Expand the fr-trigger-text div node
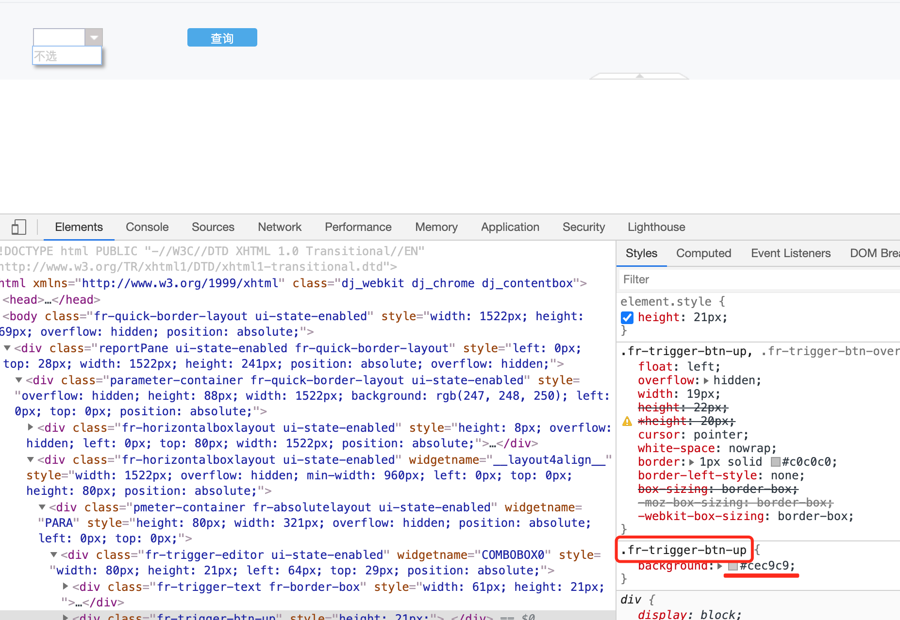Viewport: 900px width, 620px height. 66,586
